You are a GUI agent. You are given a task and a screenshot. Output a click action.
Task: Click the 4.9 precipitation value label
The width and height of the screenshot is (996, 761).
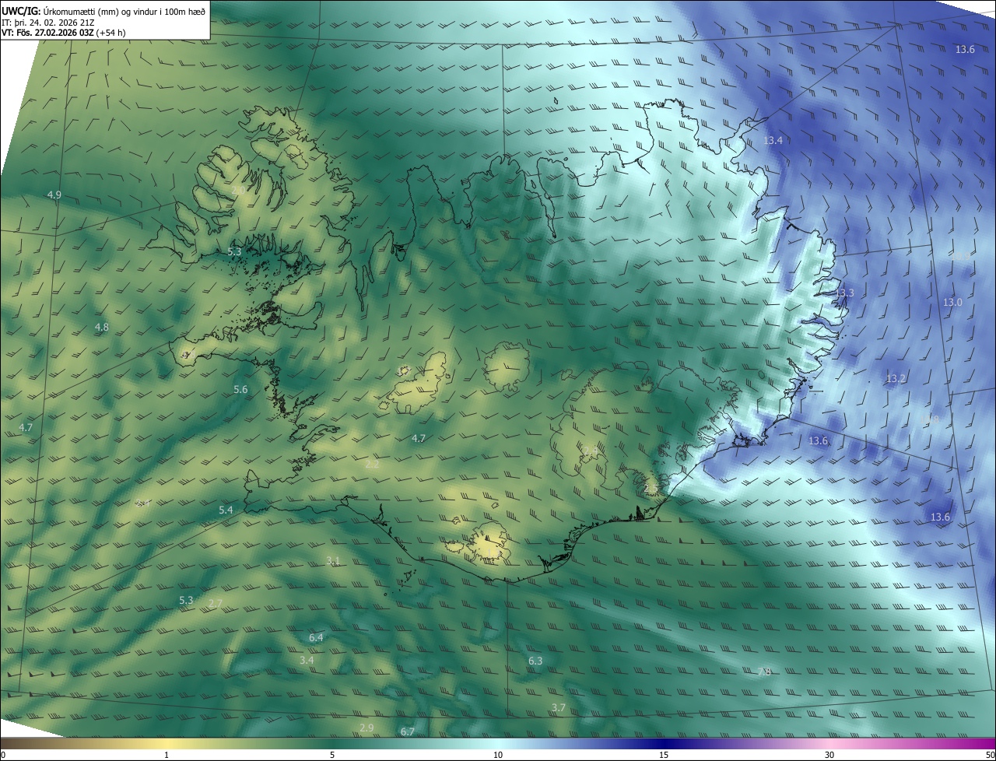(x=54, y=195)
